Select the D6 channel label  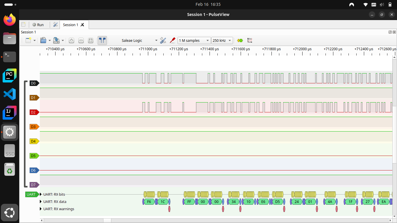coord(34,170)
